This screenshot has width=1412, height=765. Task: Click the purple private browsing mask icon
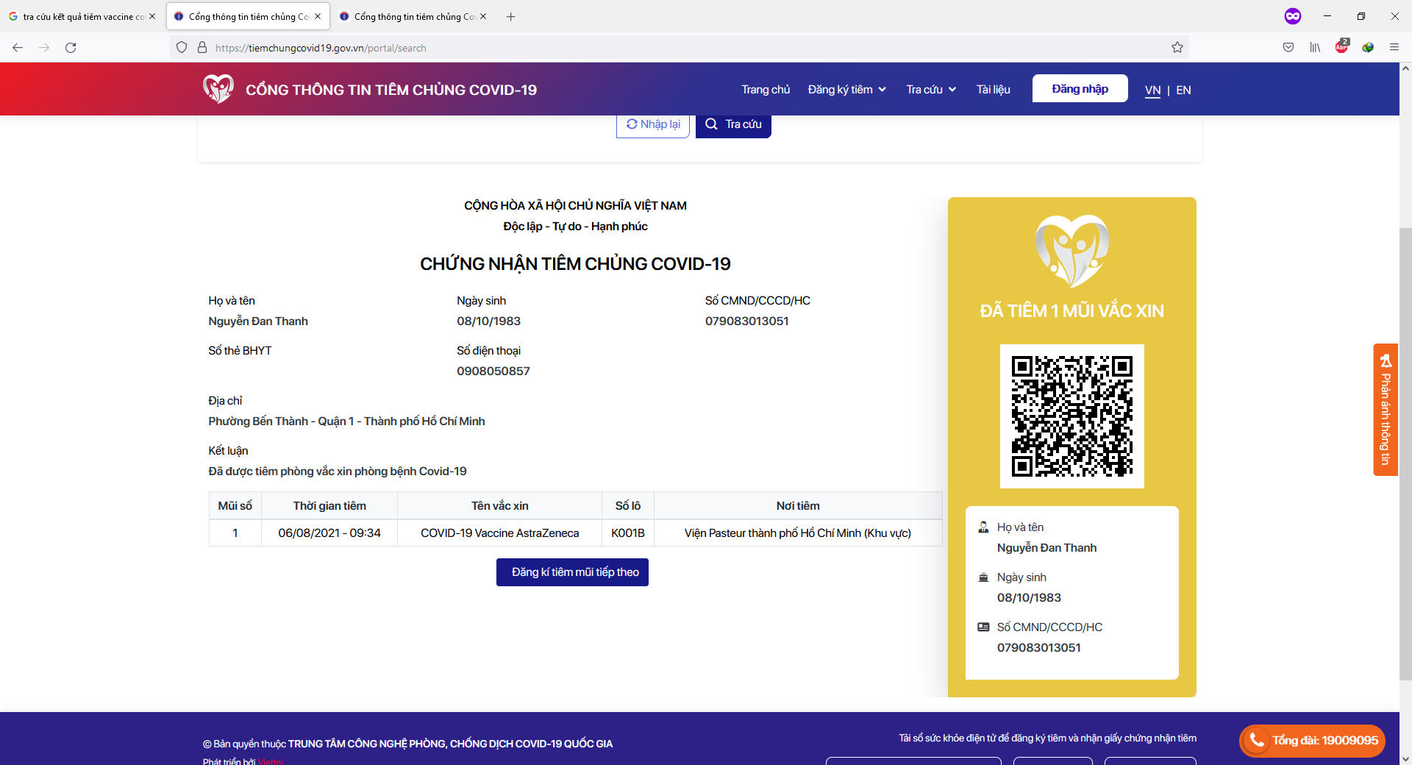coord(1293,16)
